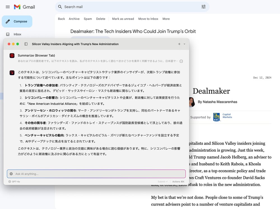Click the email subject 'Dealmaker: The Tech Insiders' heading
This screenshot has width=280, height=209.
coord(133,31)
